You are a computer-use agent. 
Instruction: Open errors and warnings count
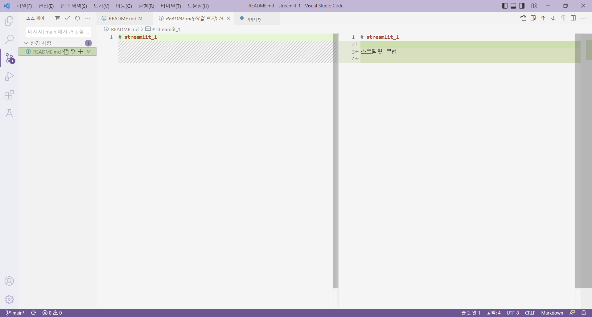(52, 313)
